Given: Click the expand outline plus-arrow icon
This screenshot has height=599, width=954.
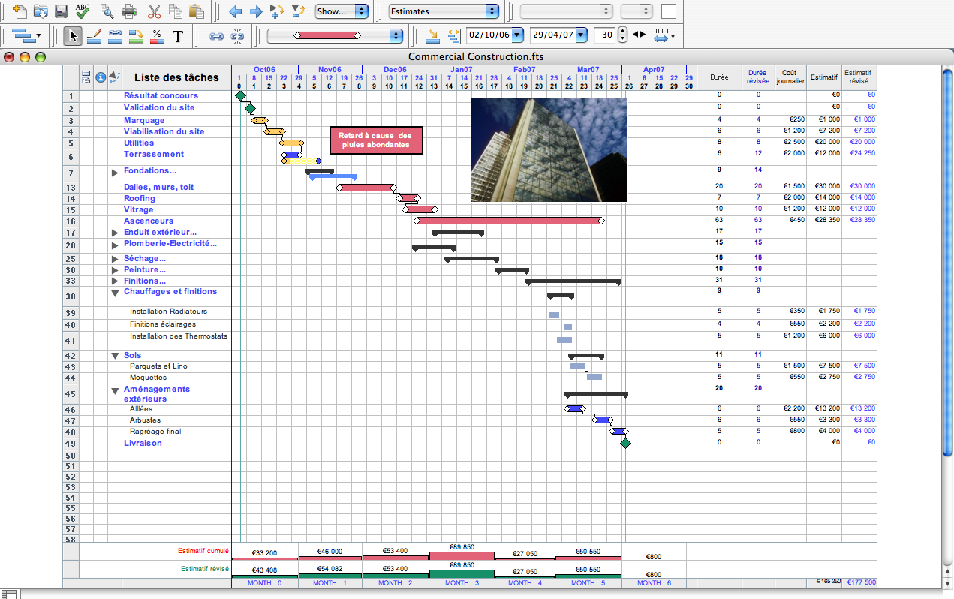Looking at the screenshot, I should (x=277, y=11).
